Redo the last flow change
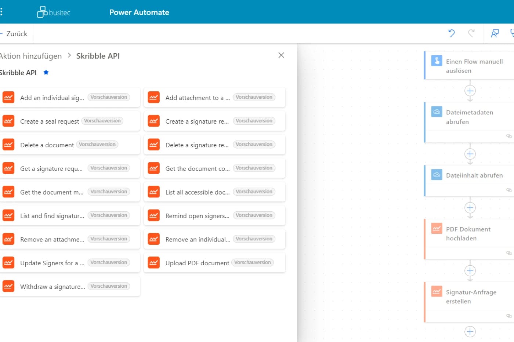514x342 pixels. click(x=471, y=33)
